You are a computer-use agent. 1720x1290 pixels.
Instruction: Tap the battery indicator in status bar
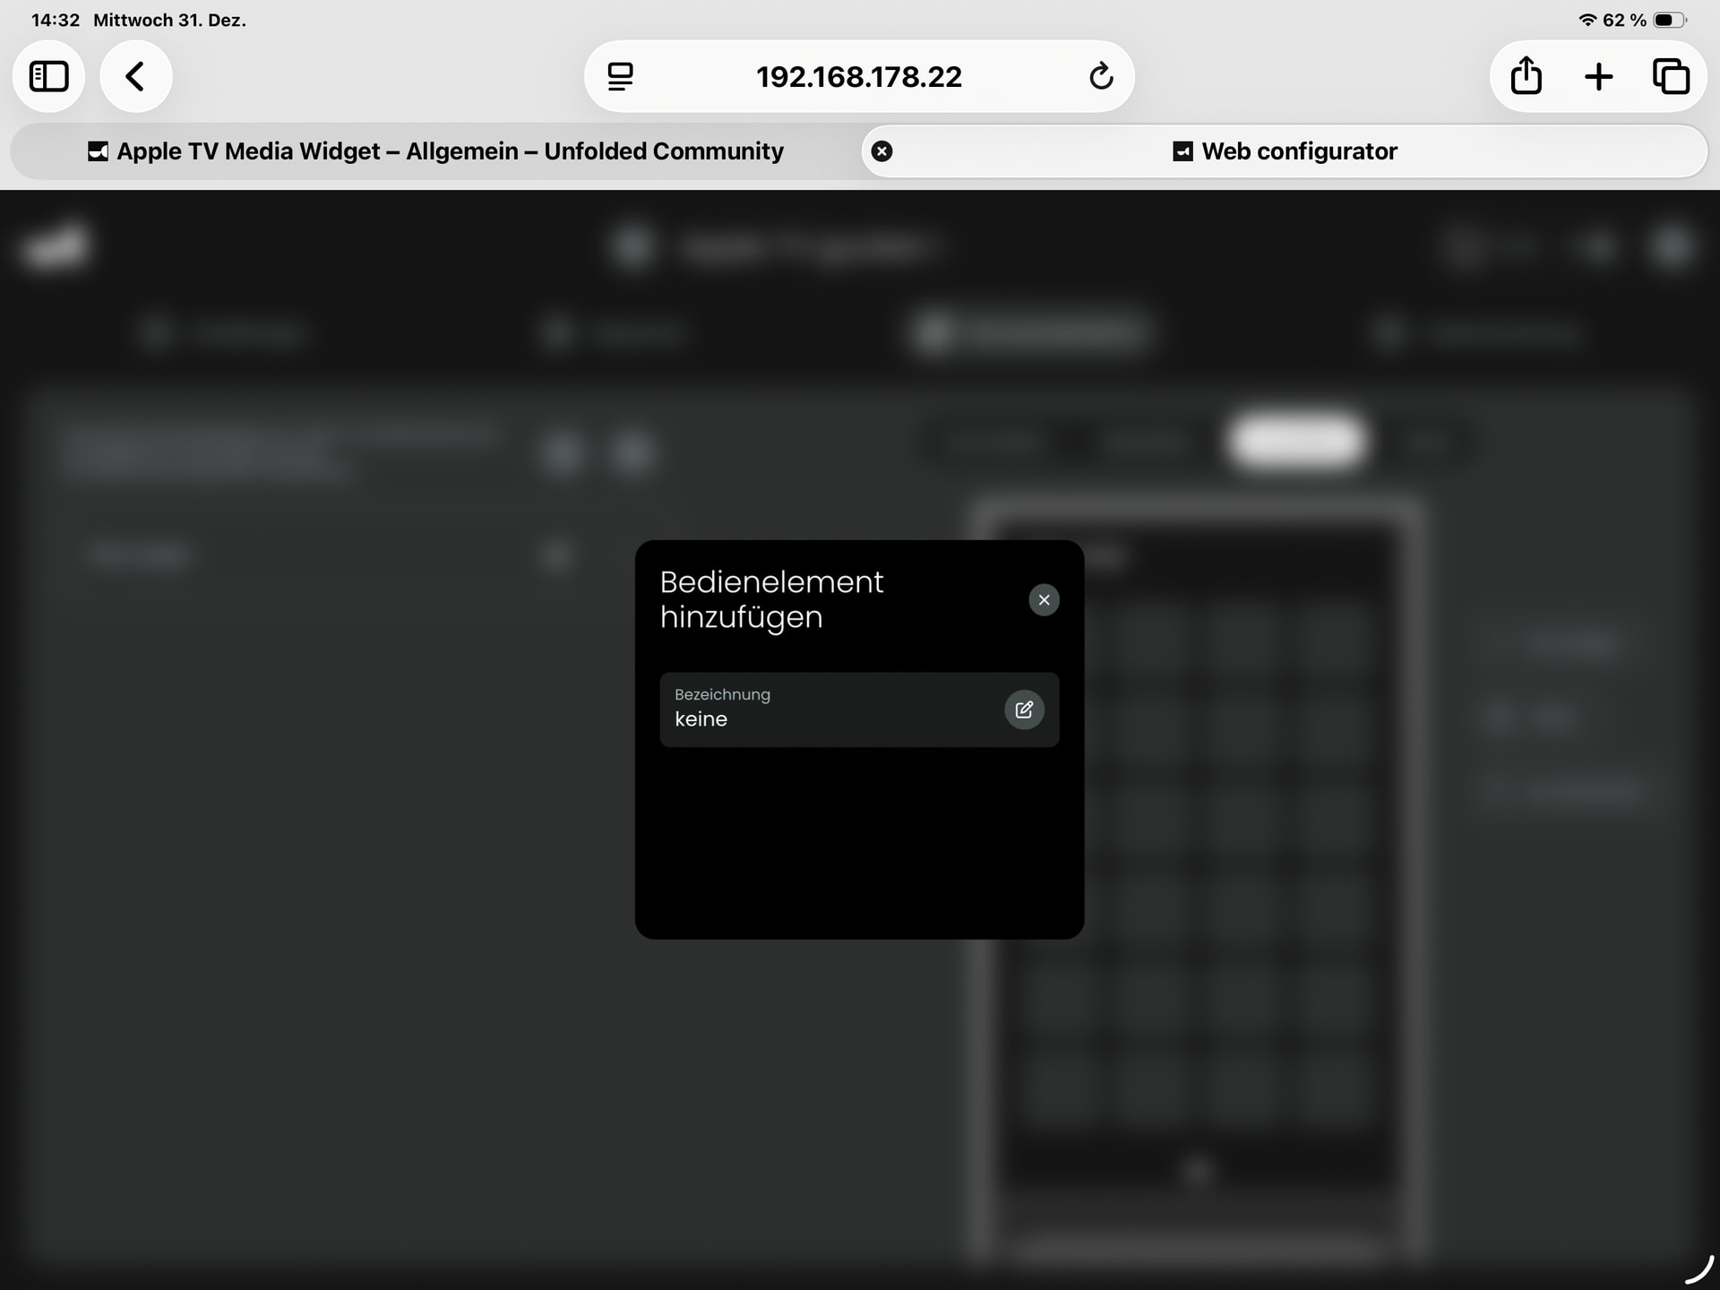1668,20
